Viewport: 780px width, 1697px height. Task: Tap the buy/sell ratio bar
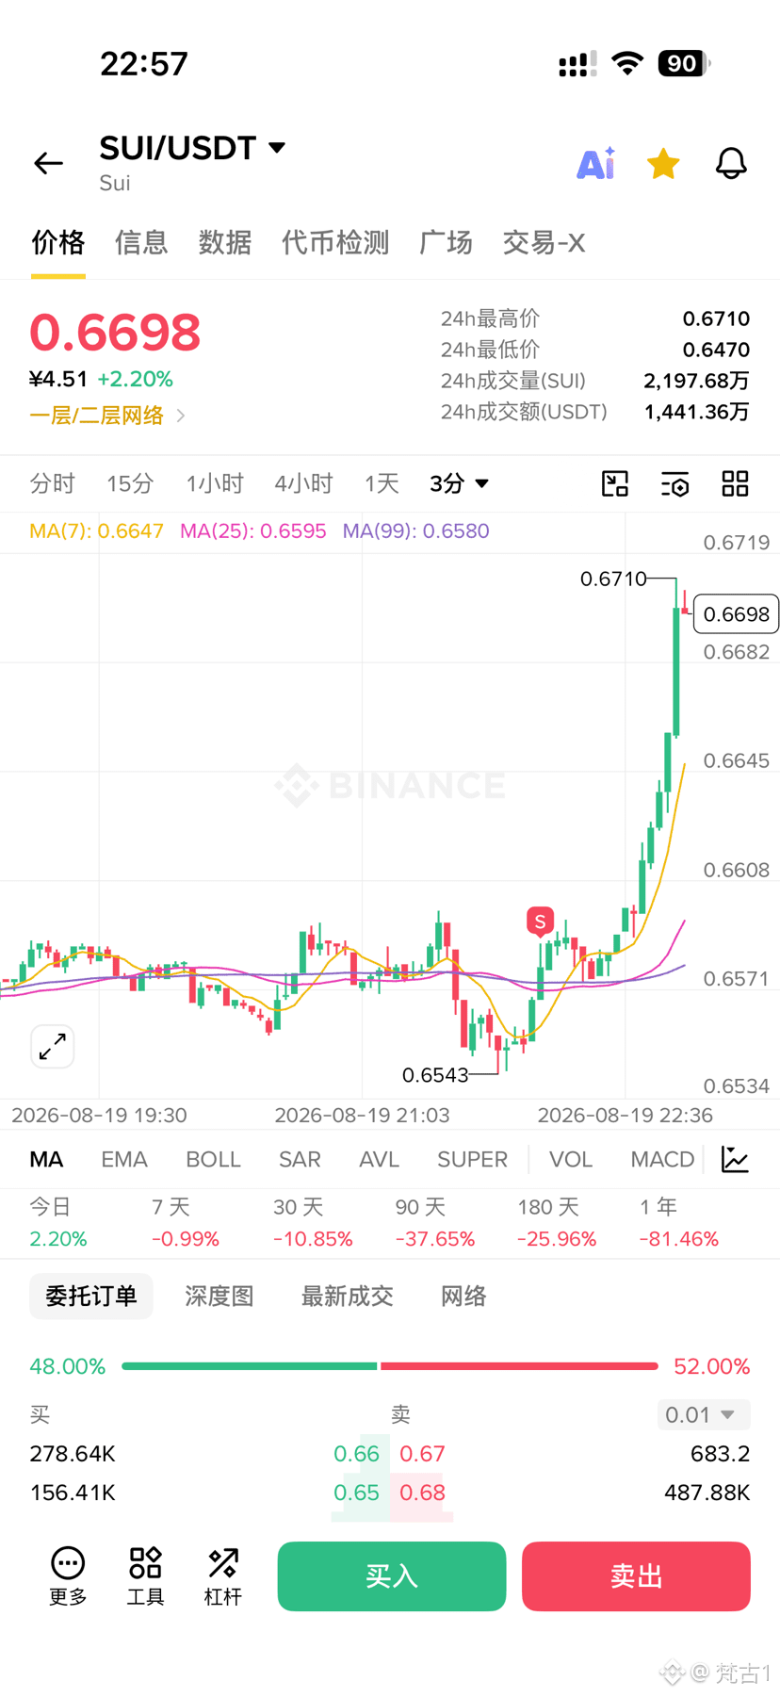[390, 1365]
